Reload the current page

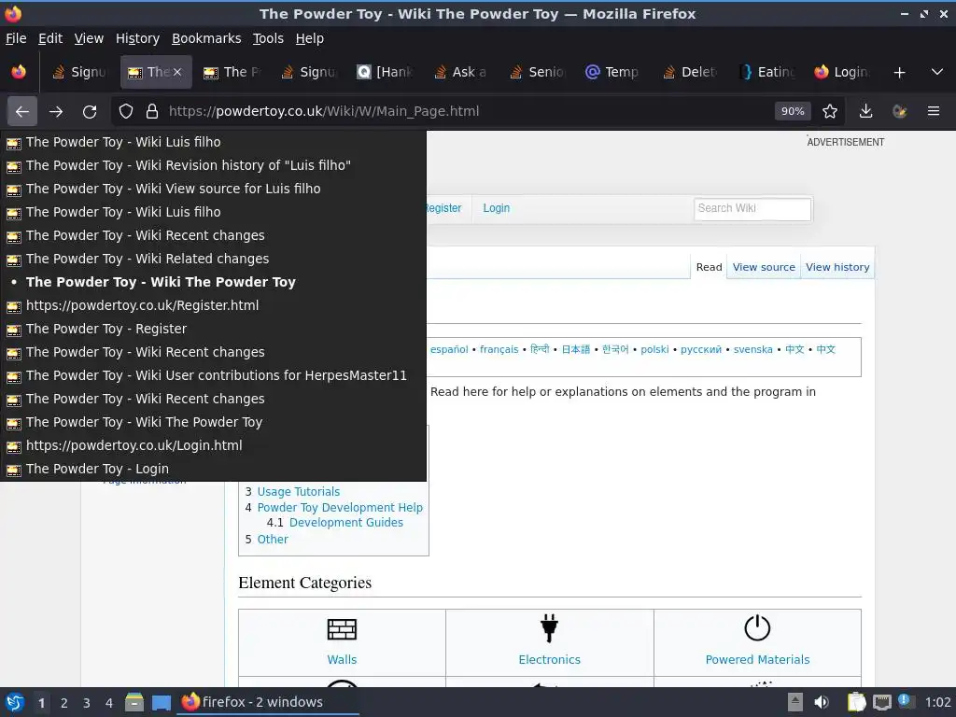[x=90, y=112]
